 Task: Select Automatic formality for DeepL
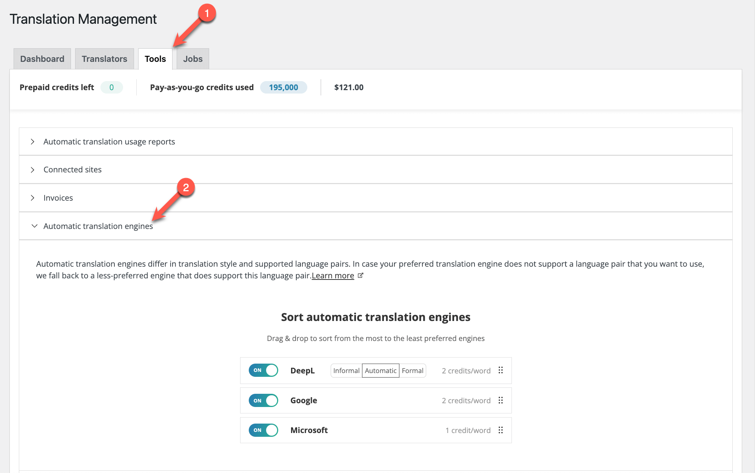point(381,370)
